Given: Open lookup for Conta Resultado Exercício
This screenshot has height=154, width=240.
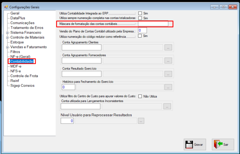Looking at the screenshot, I should pos(168,74).
